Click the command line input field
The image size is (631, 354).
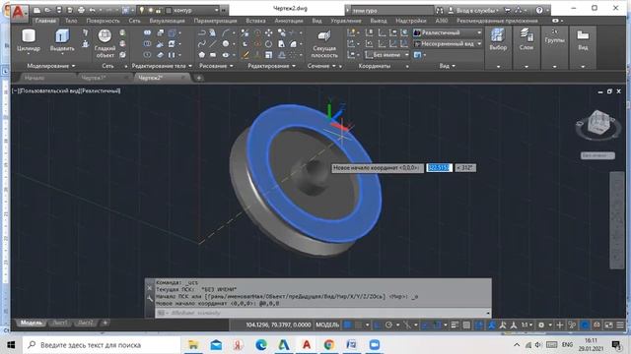(x=323, y=313)
